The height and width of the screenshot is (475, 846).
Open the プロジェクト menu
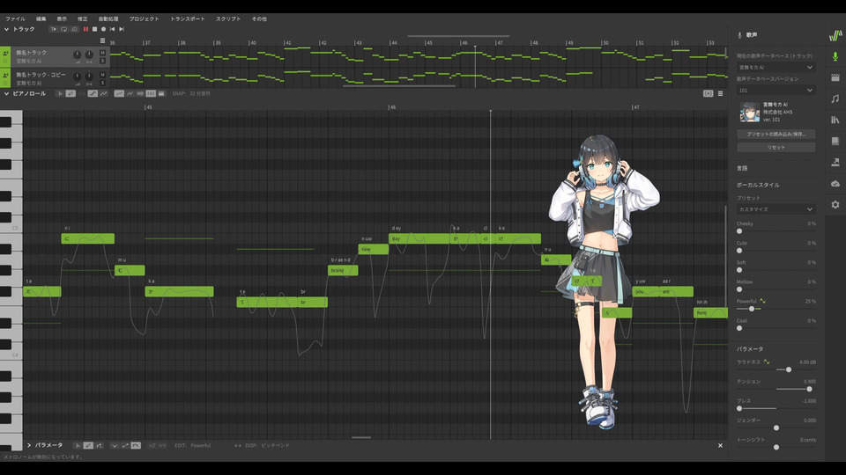tap(144, 18)
